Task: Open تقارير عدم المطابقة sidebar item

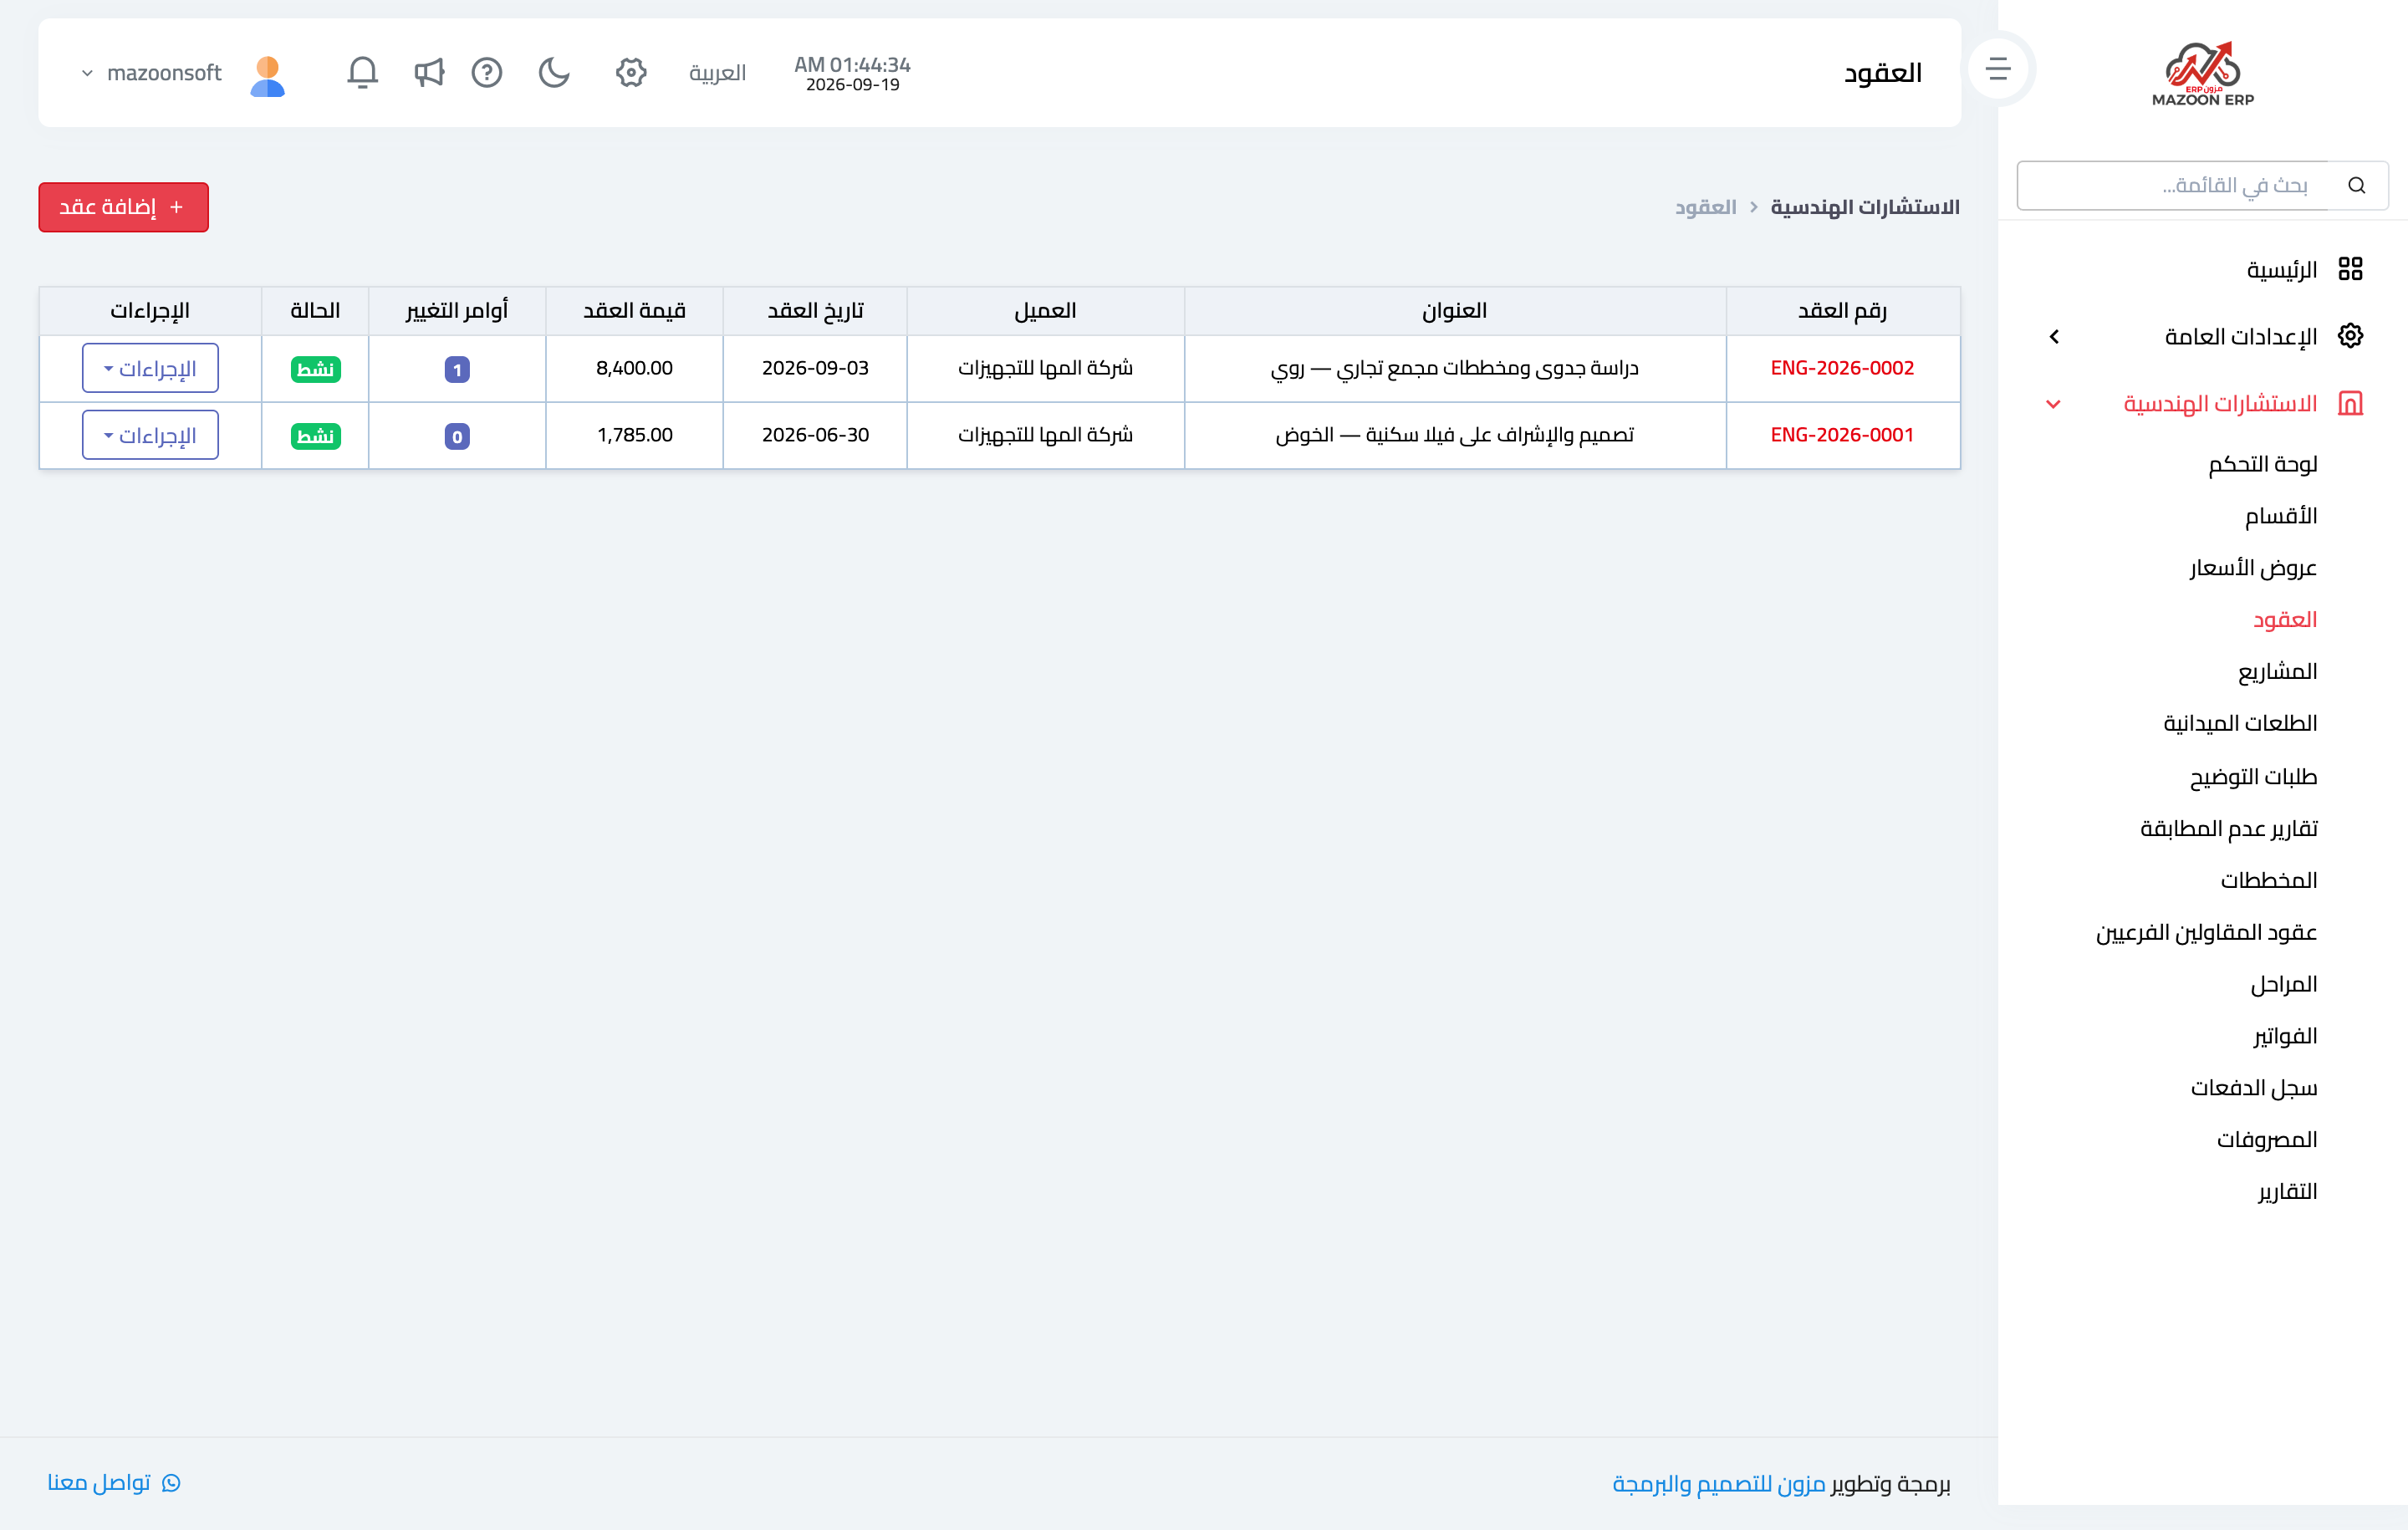Action: pyautogui.click(x=2229, y=828)
